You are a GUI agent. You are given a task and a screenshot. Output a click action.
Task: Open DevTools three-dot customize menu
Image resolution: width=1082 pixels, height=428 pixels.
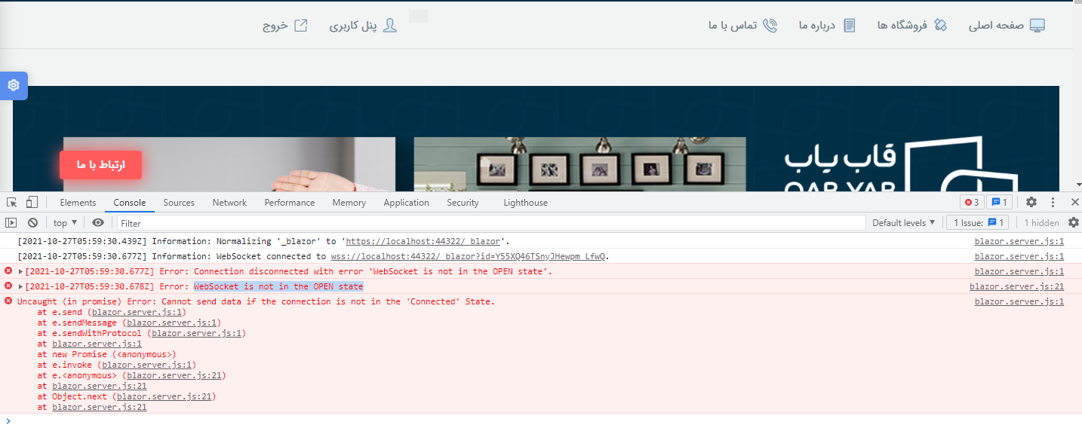[1053, 202]
